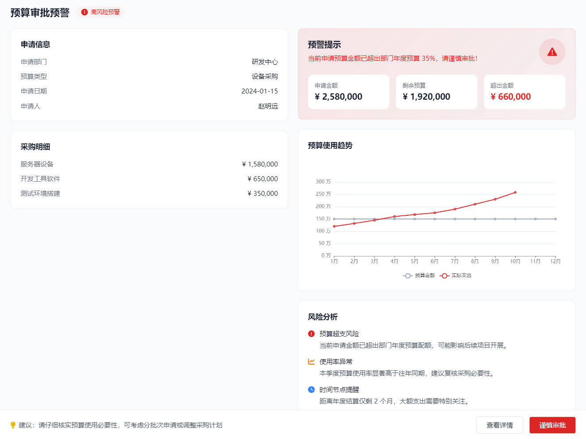Screen dimensions: 586x439
Task: Click the 剩余预算 ¥ 1,920,000 card
Action: 436,92
